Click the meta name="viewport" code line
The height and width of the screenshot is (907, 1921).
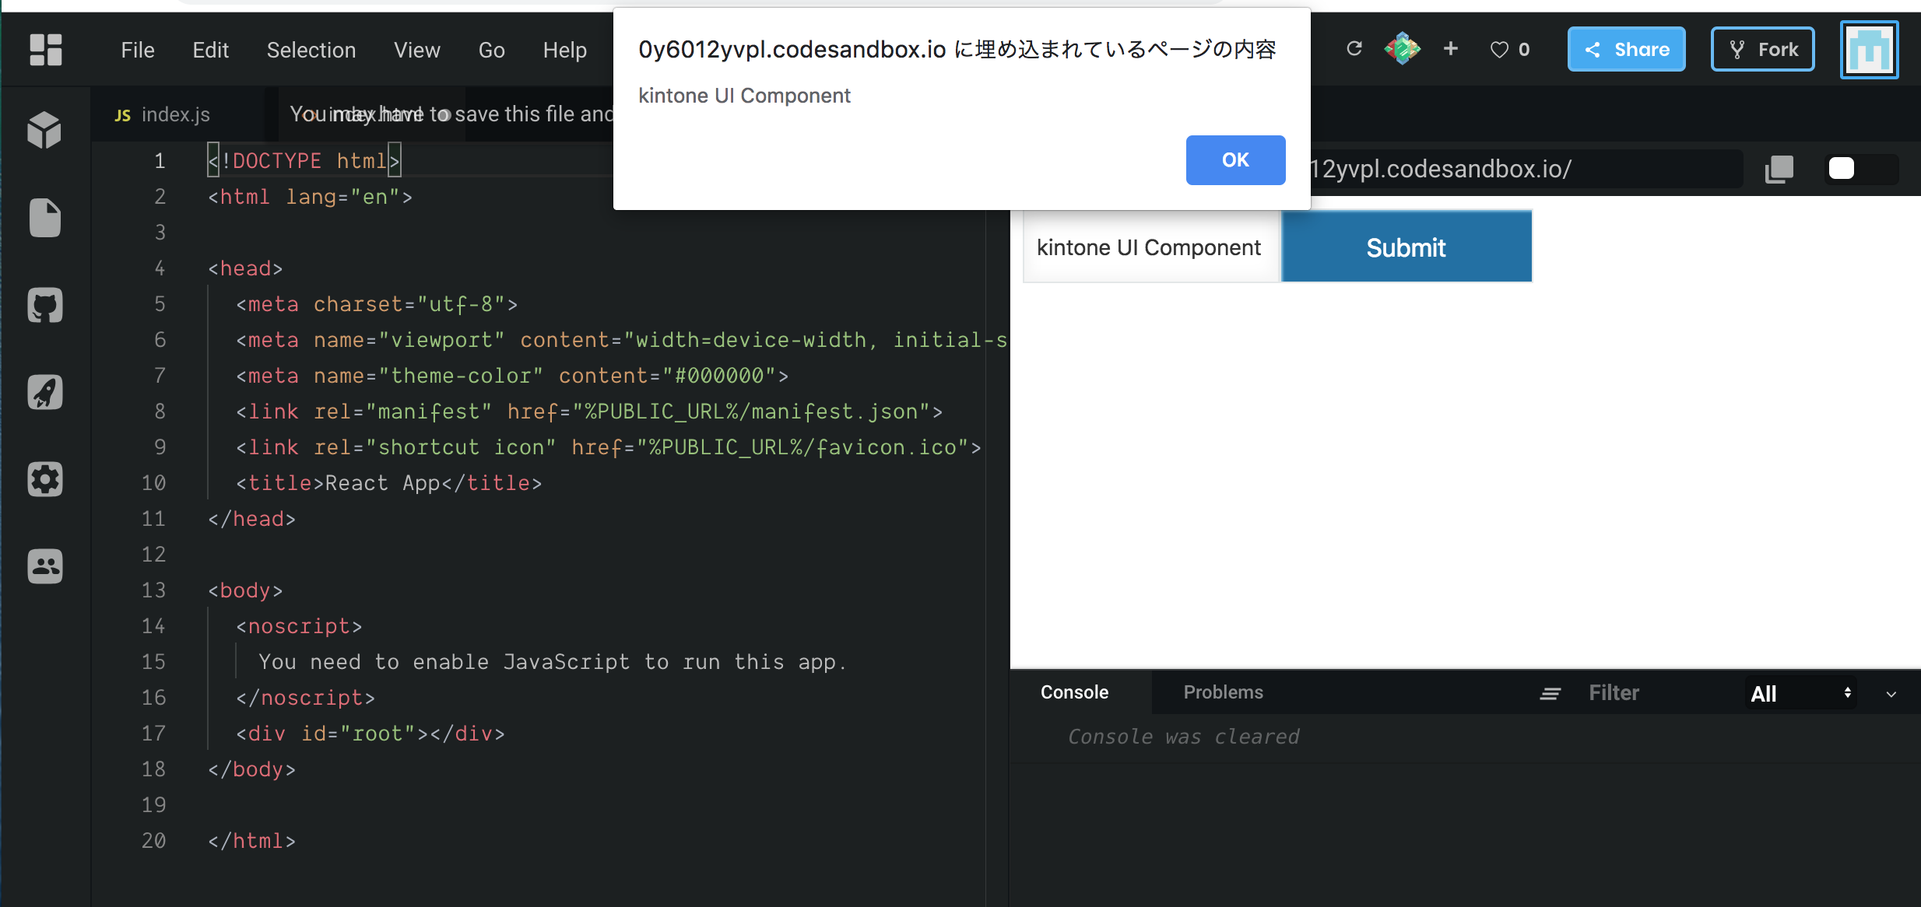click(622, 340)
